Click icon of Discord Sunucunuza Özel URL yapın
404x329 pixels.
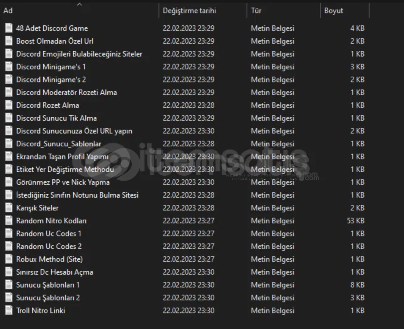click(9, 131)
